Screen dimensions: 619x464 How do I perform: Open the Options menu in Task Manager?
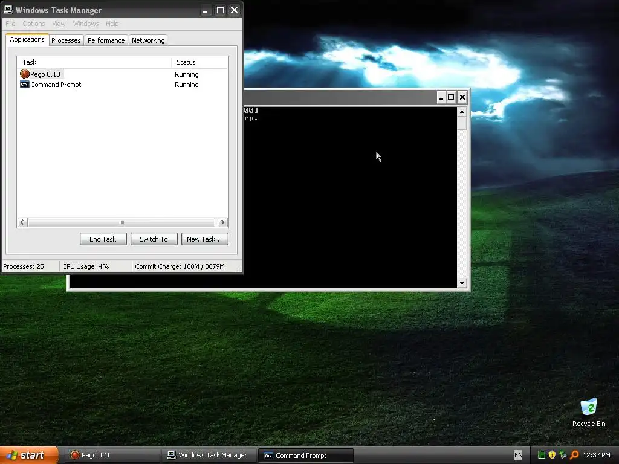pyautogui.click(x=34, y=24)
